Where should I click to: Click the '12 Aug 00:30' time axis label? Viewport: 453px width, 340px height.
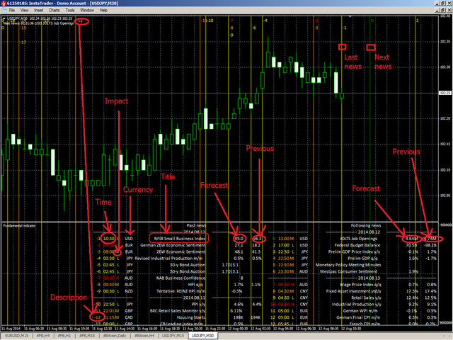click(x=238, y=329)
